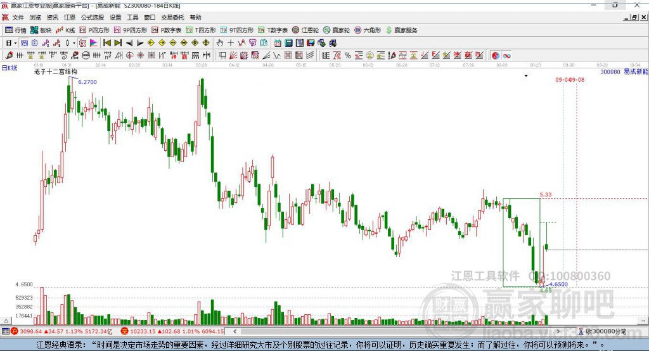Open the 江恩轮 wheel tool
This screenshot has width=649, height=351.
[x=305, y=30]
